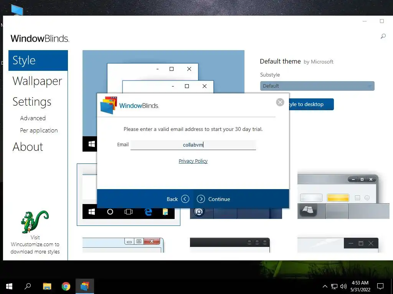Click the Wincustomize green lizard mascot
The height and width of the screenshot is (294, 393).
(x=35, y=222)
